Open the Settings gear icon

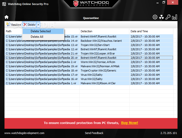155,17
